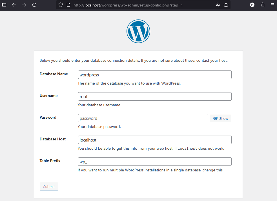The height and width of the screenshot is (201, 277).
Task: Click the 'Below you should enter' intro text
Action: tap(134, 60)
